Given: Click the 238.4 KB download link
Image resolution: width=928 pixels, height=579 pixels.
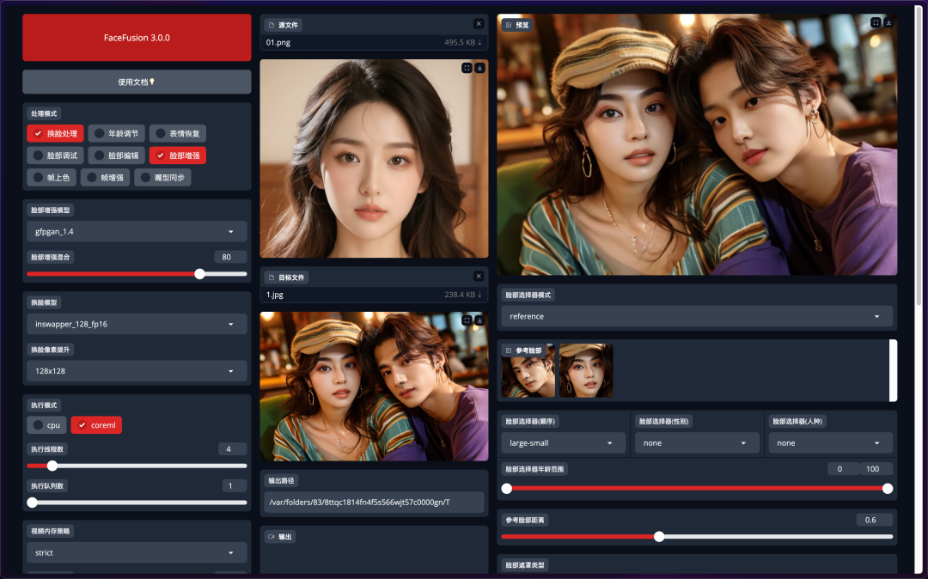Looking at the screenshot, I should coord(463,295).
